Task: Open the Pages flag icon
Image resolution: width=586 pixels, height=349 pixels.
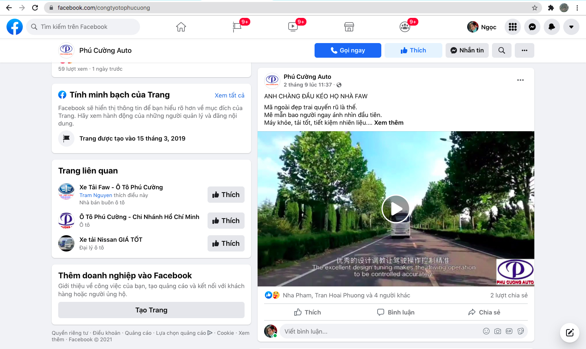Action: pos(237,27)
